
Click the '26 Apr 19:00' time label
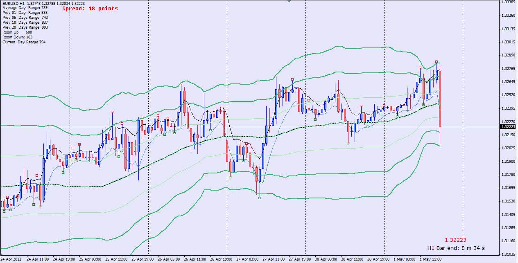coord(221,259)
